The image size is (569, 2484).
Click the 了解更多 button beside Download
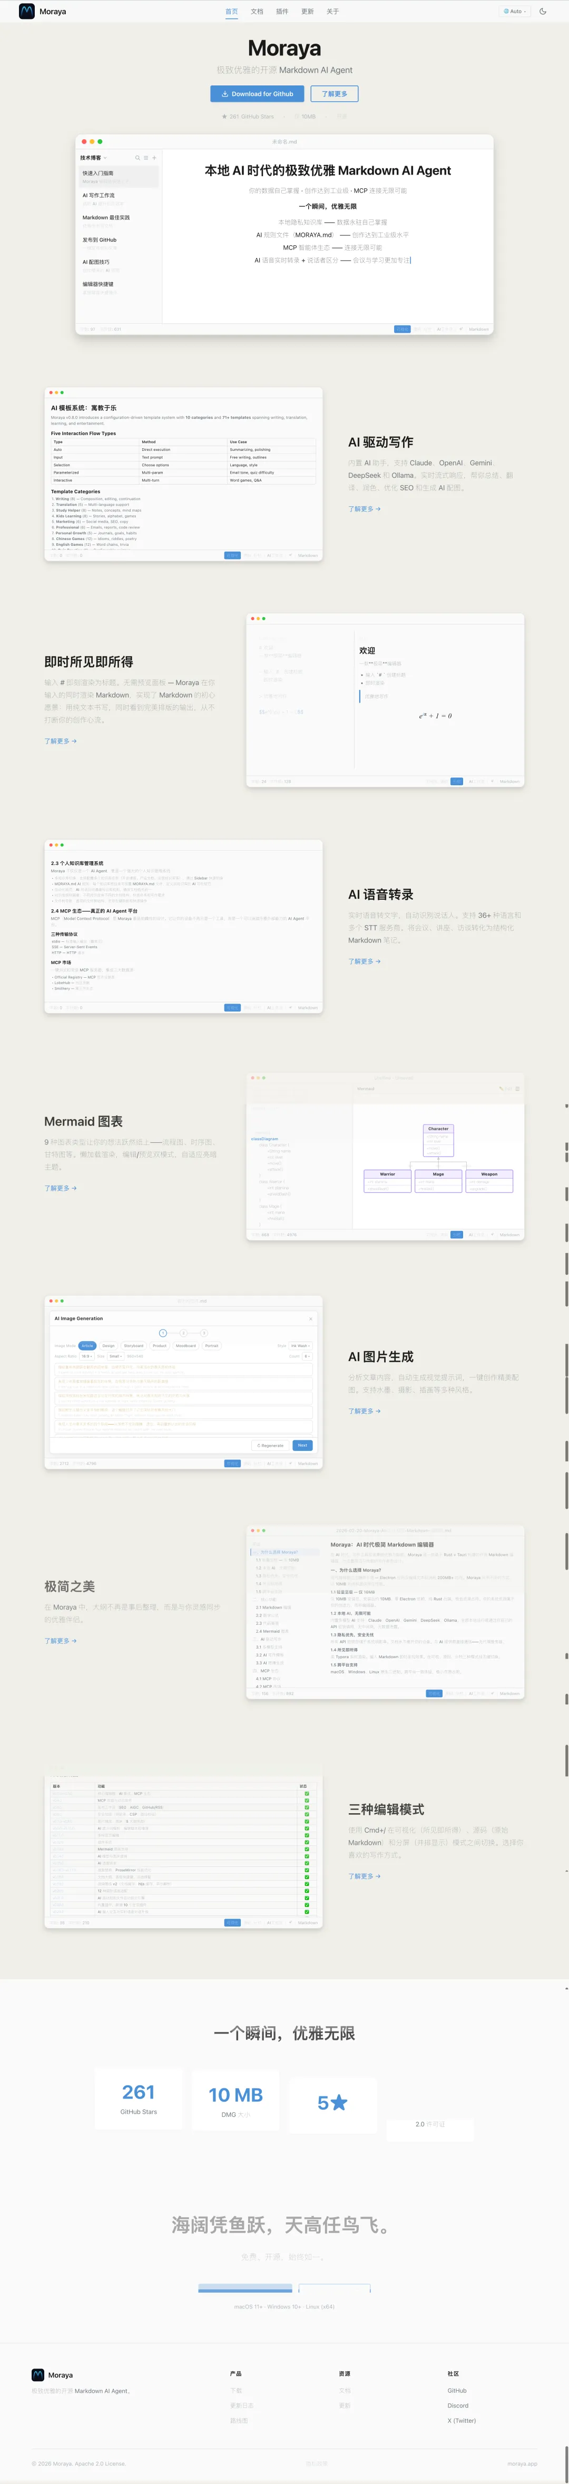(x=334, y=93)
